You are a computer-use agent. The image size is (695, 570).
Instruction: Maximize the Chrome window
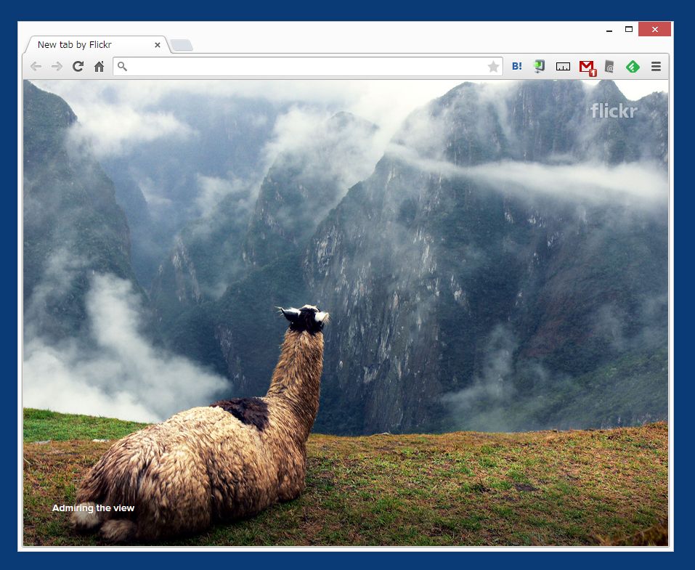pyautogui.click(x=628, y=30)
